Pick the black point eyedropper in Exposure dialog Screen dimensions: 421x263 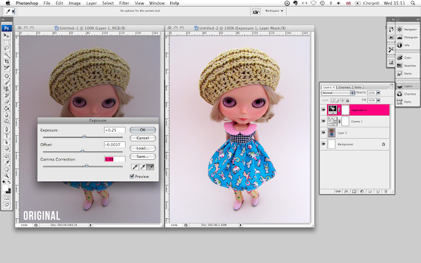(134, 168)
